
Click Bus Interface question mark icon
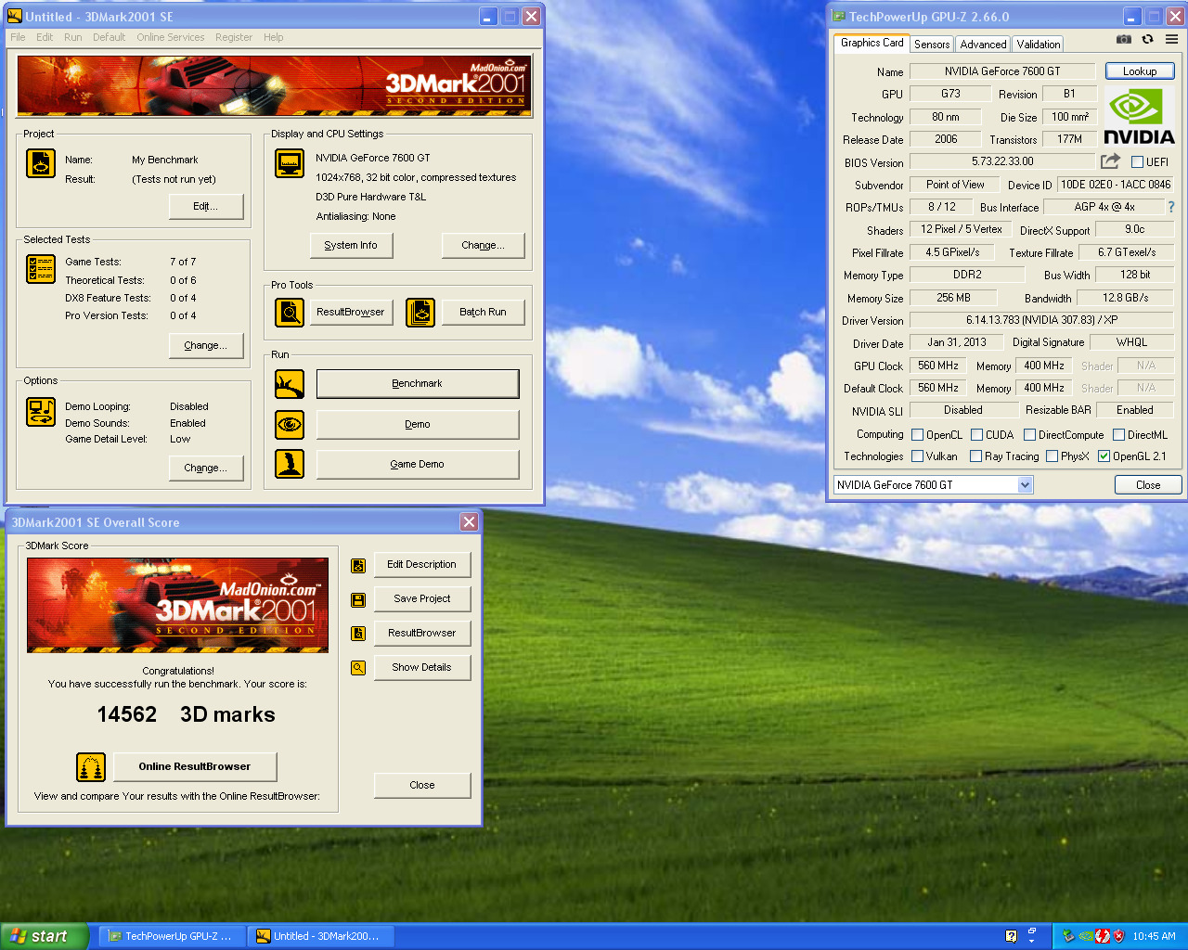pyautogui.click(x=1170, y=207)
